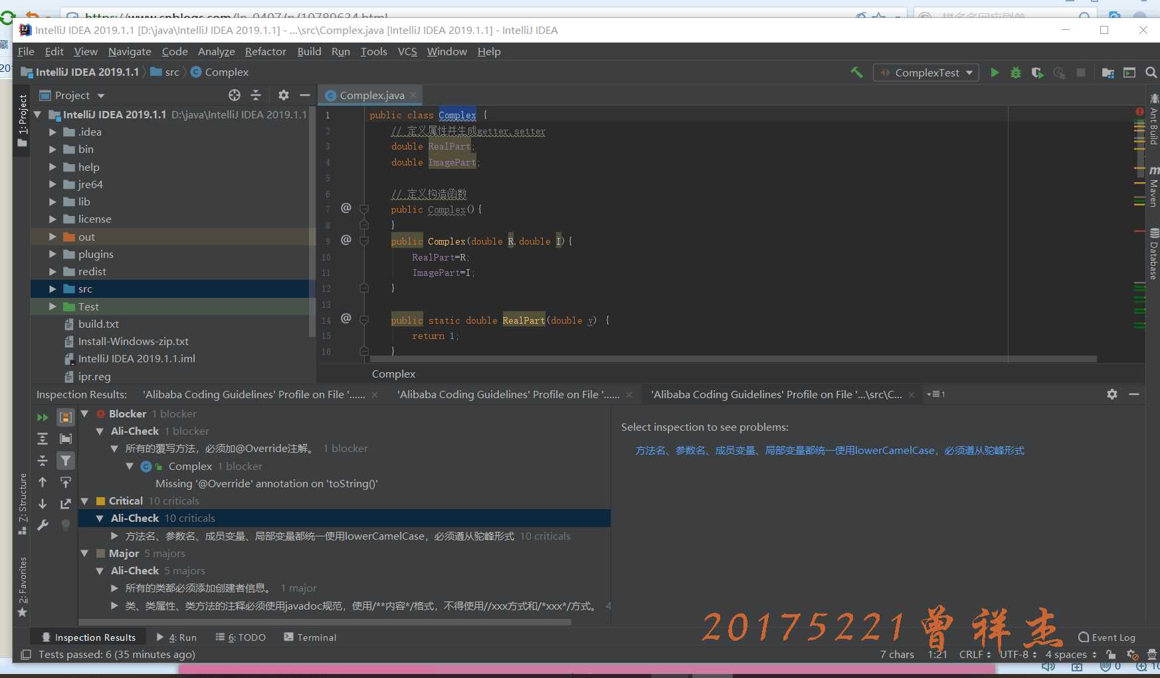Image resolution: width=1160 pixels, height=678 pixels.
Task: Open the ComplexTest run configuration dropdown
Action: pyautogui.click(x=927, y=72)
